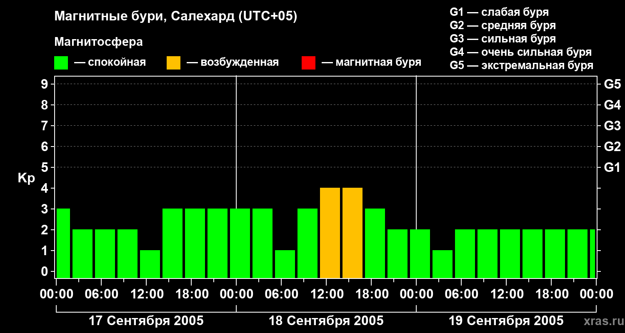
Task: Click 'G2 — средняя буря' description
Action: click(x=502, y=25)
